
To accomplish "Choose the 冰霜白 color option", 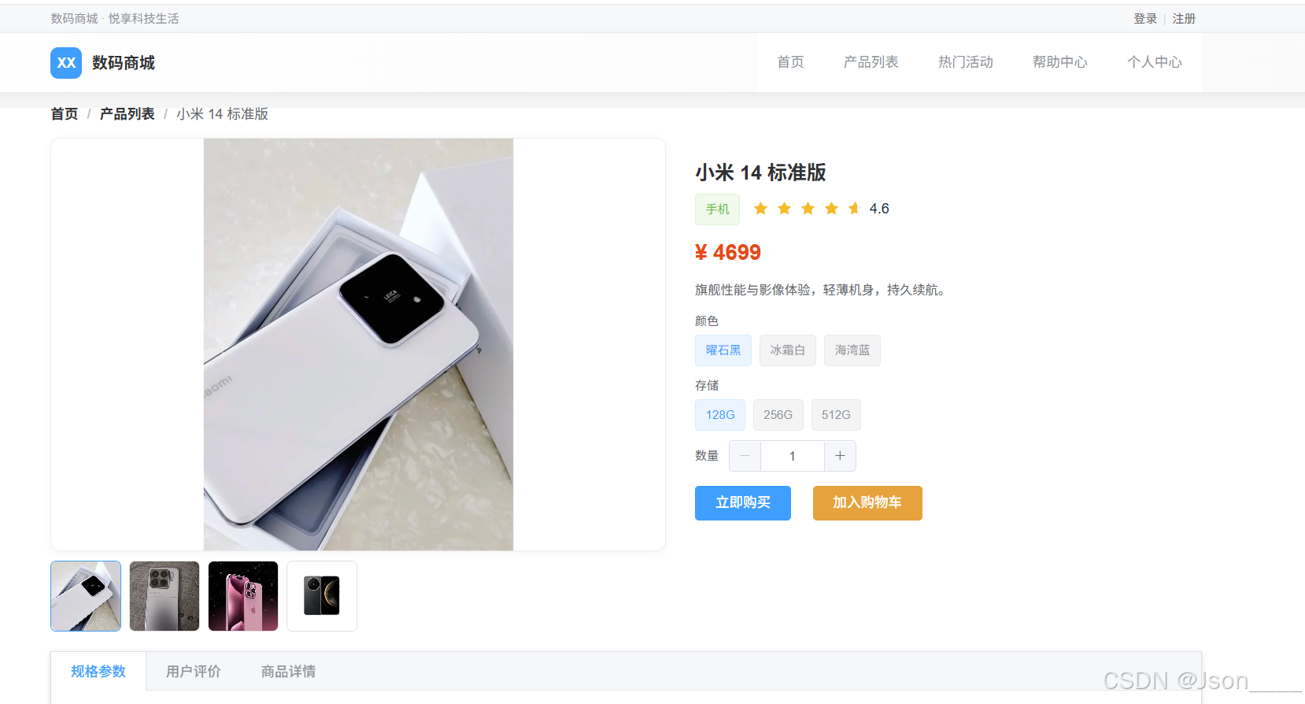I will [x=788, y=350].
